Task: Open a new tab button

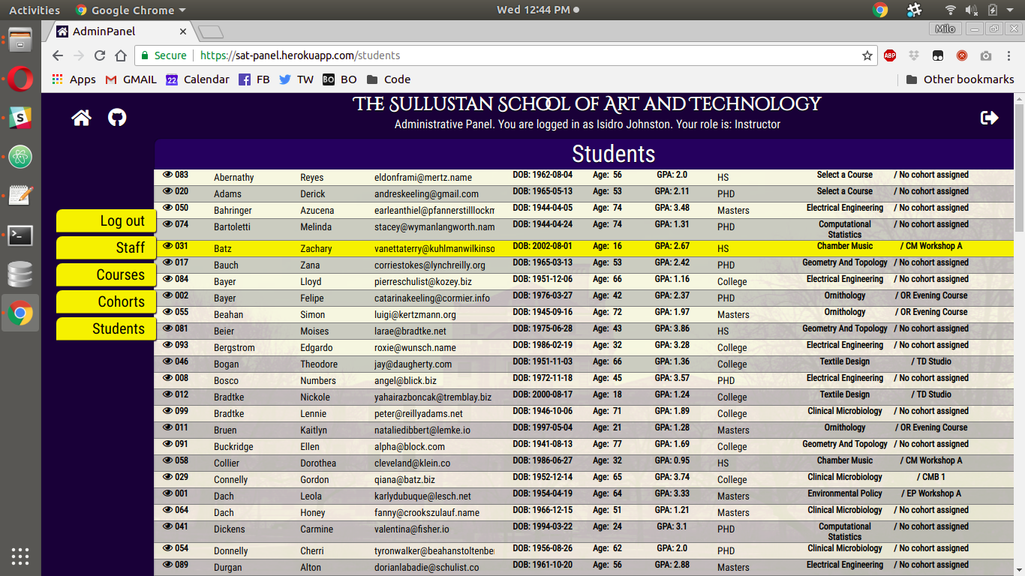Action: pos(211,31)
